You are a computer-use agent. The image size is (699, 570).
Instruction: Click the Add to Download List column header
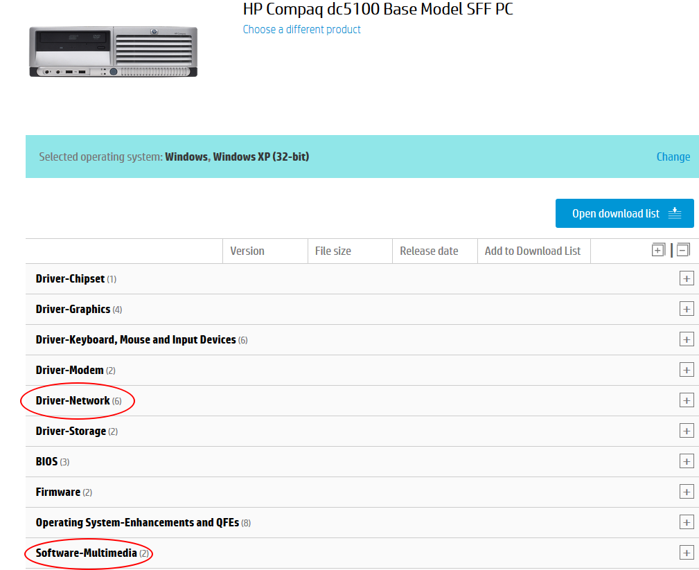(533, 251)
